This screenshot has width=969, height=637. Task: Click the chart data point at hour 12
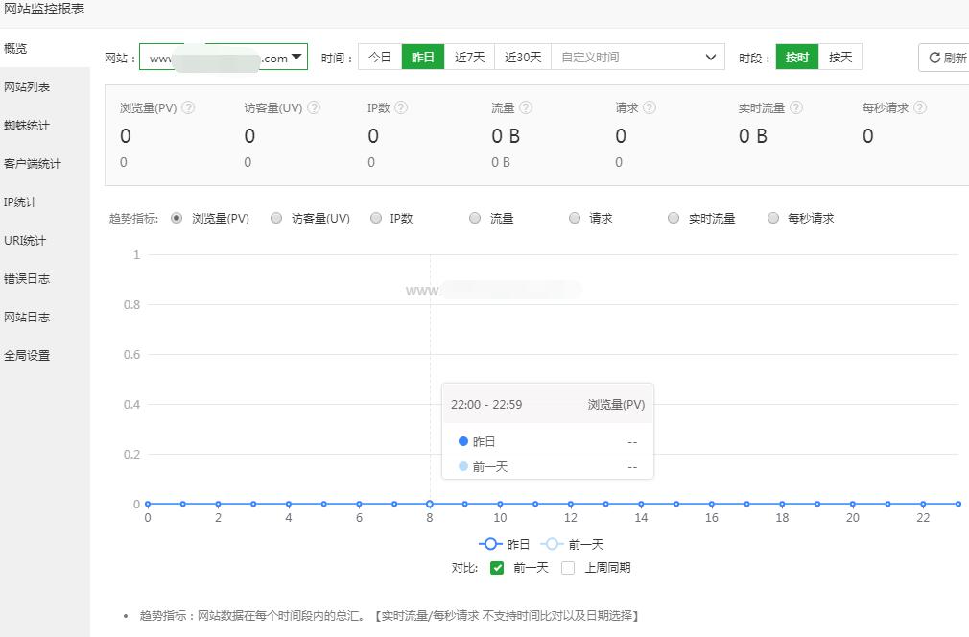[x=571, y=504]
